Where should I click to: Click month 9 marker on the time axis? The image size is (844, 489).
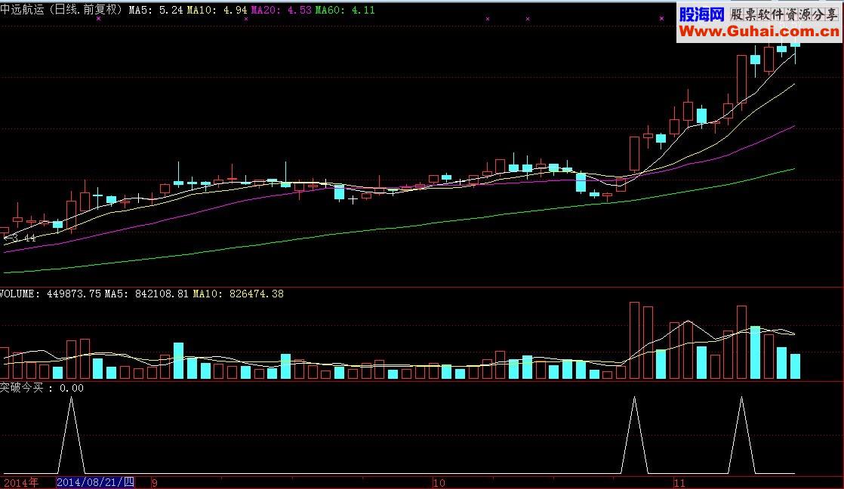[155, 483]
